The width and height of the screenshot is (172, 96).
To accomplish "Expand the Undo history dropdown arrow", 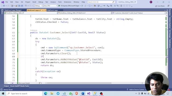I will coord(28,6).
